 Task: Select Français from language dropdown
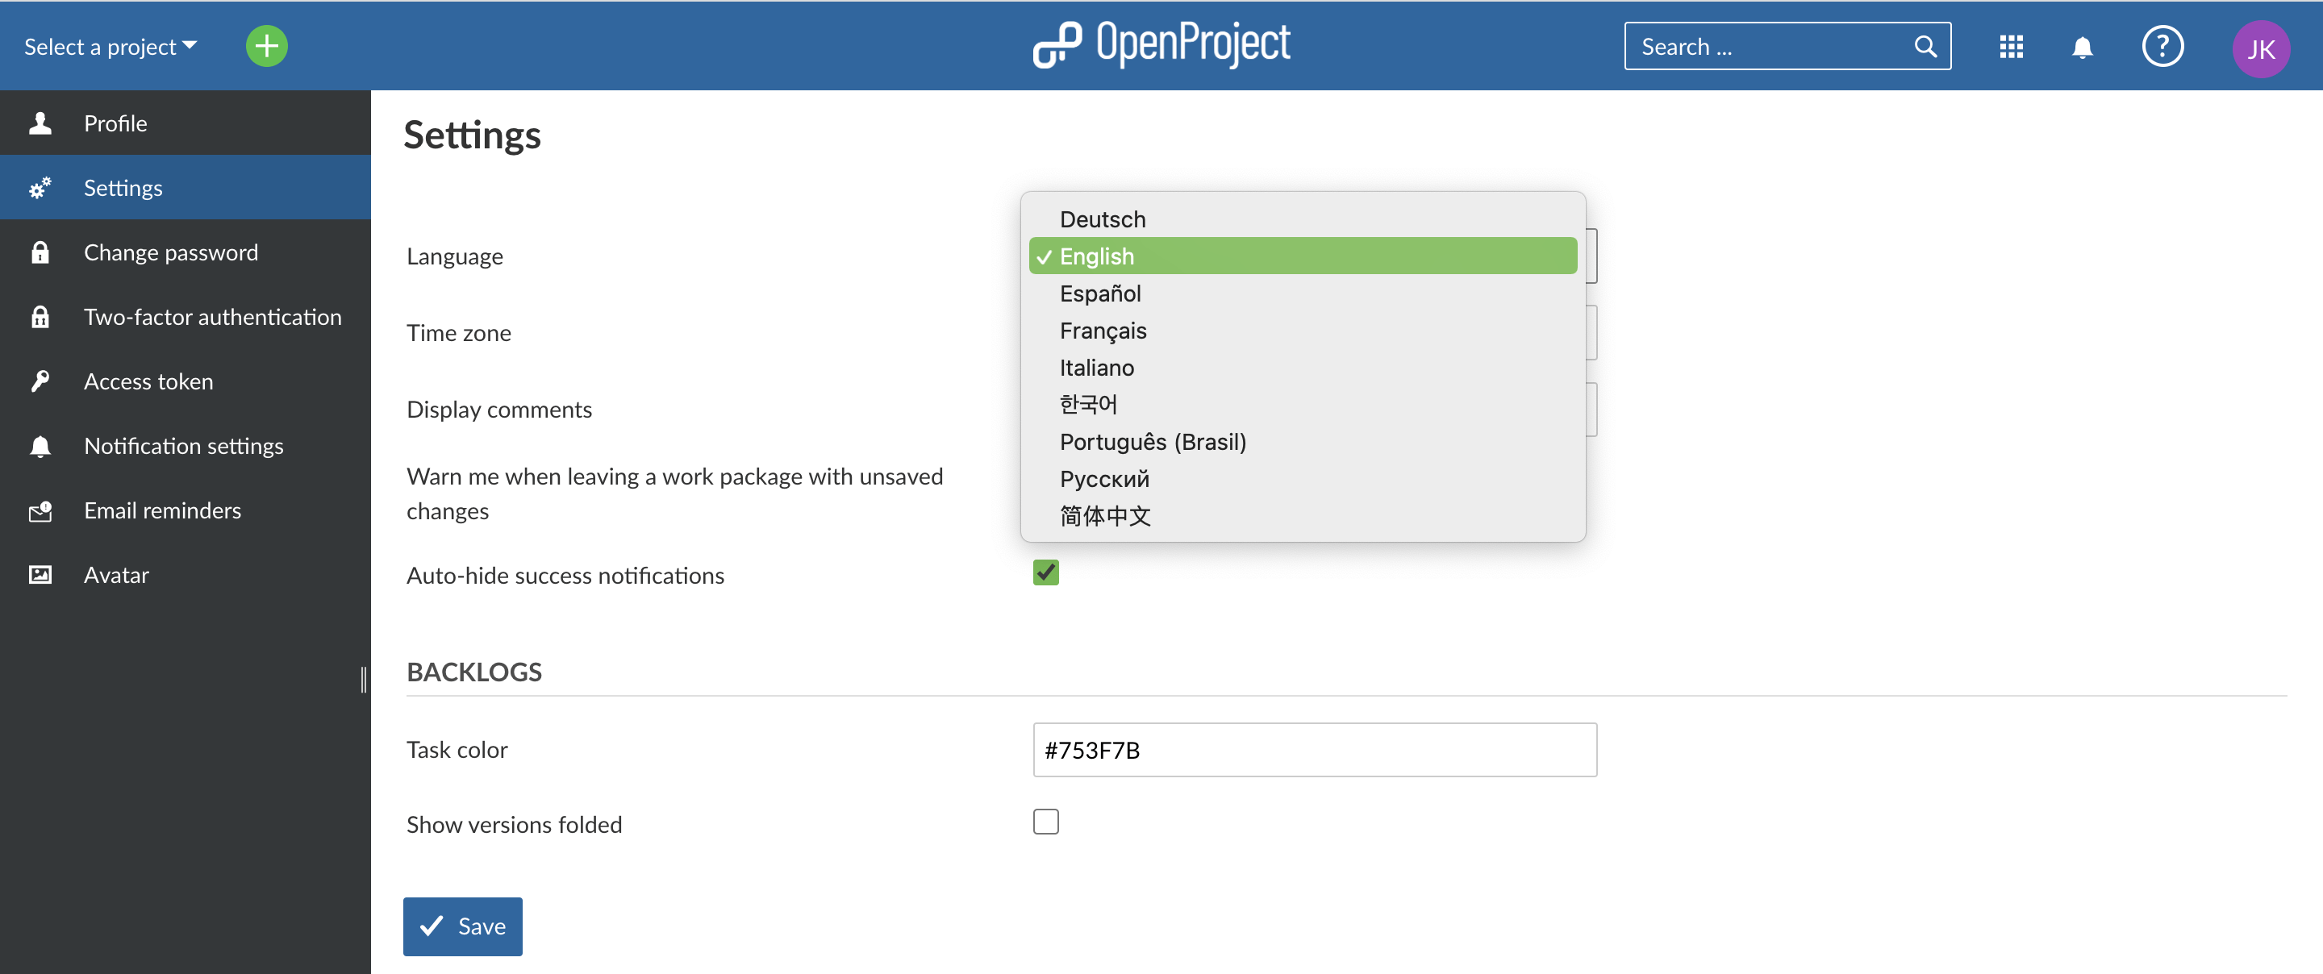pyautogui.click(x=1103, y=329)
